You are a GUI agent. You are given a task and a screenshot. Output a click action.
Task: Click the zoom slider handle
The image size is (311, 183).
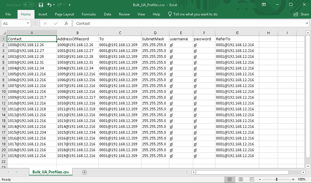pos(277,179)
